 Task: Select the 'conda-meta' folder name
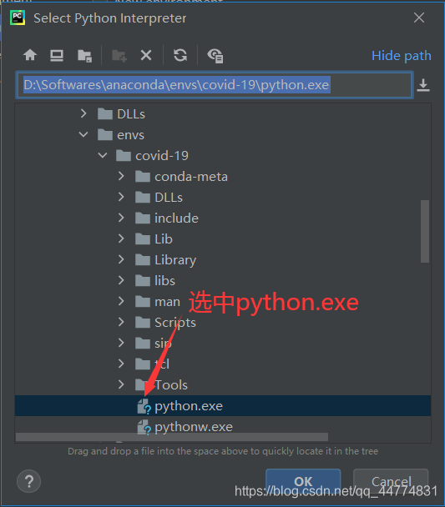point(191,177)
